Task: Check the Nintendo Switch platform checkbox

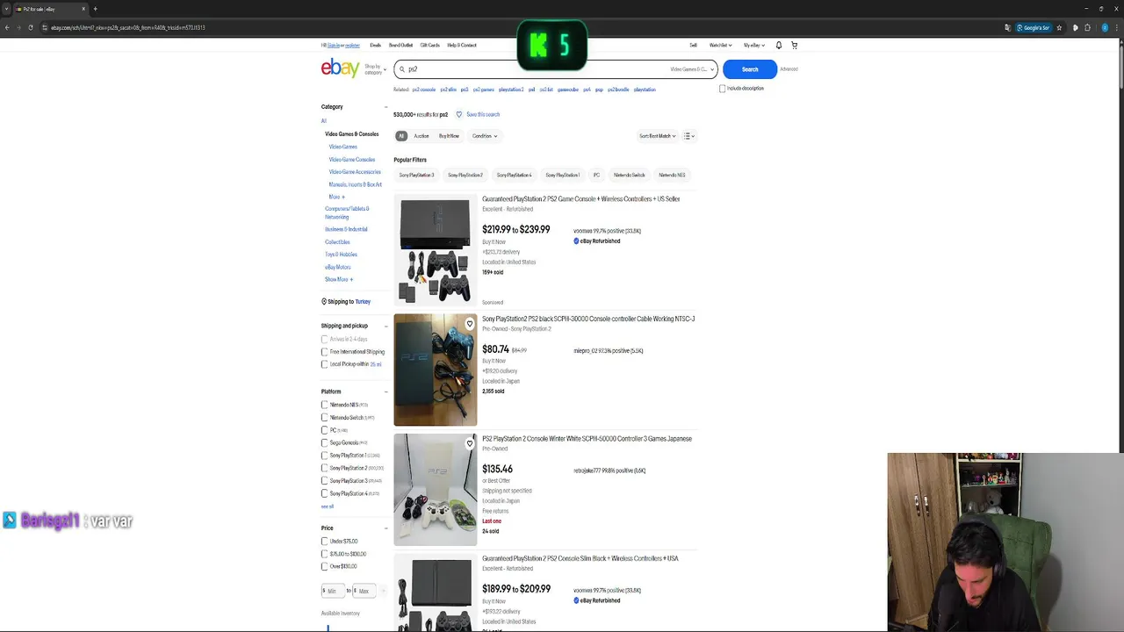Action: coord(324,418)
